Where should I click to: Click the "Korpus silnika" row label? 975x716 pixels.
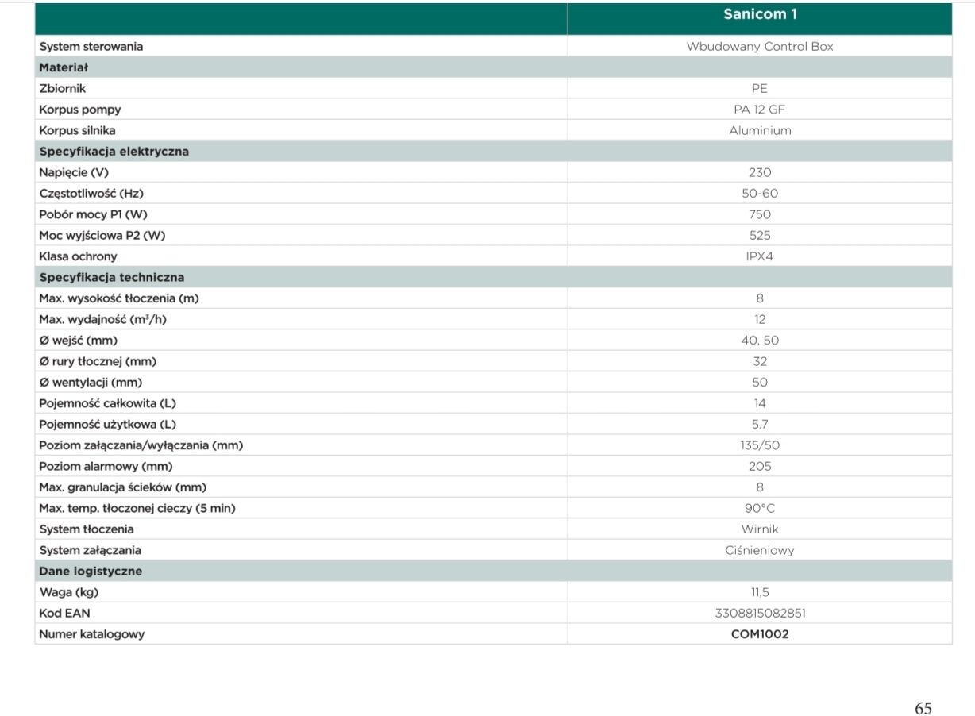[x=77, y=130]
